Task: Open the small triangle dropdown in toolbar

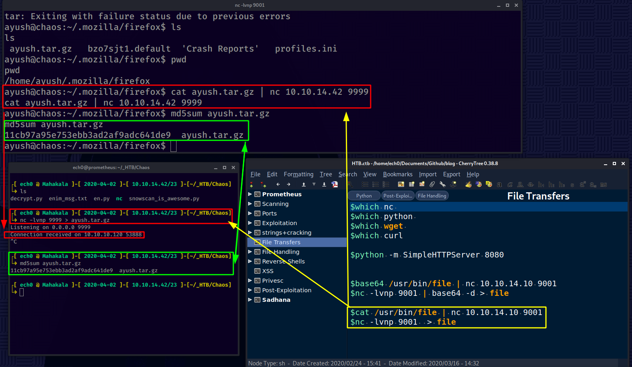Action: pos(314,184)
